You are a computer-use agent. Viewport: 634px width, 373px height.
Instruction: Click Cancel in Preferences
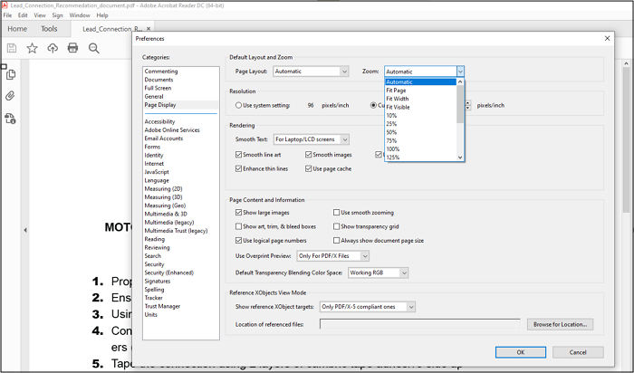coord(578,352)
